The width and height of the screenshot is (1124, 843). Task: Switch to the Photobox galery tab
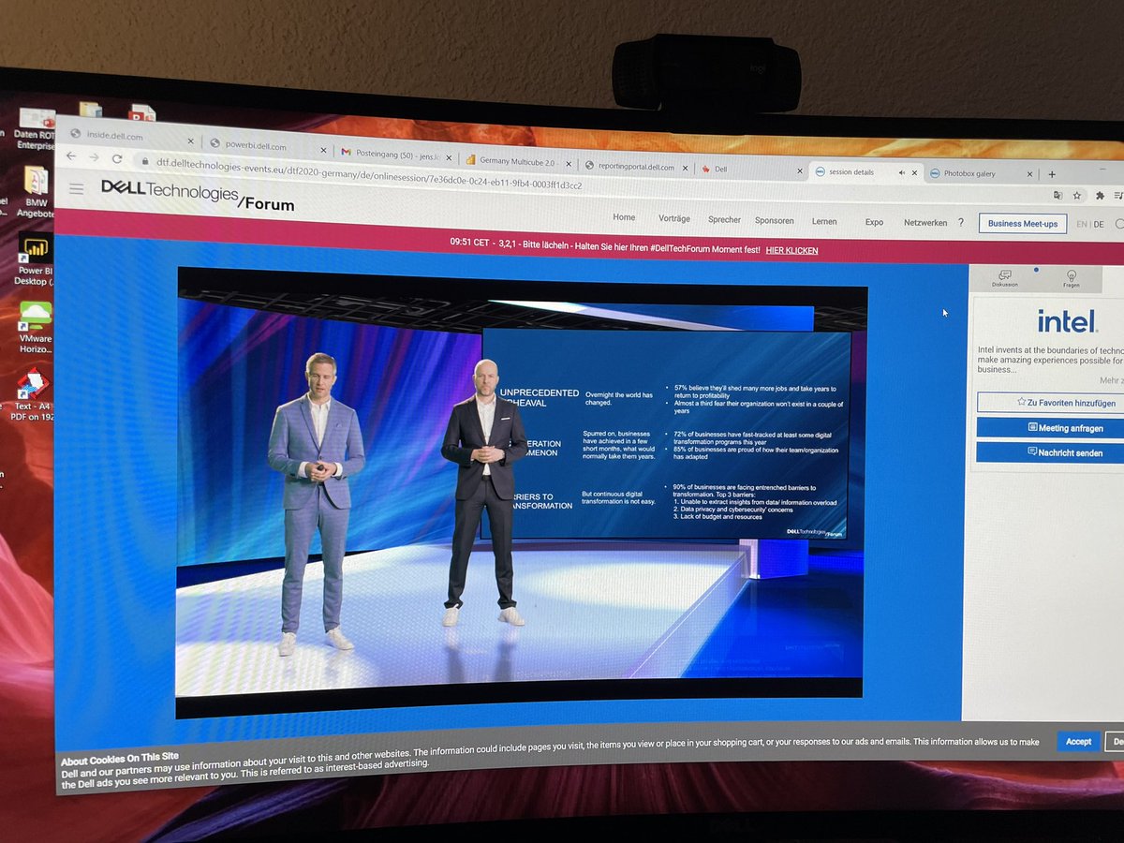pos(969,173)
